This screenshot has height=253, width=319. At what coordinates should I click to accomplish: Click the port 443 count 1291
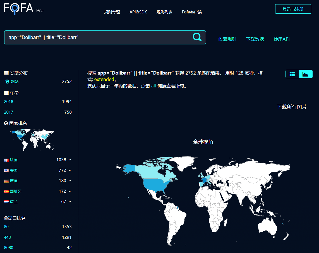(x=67, y=237)
